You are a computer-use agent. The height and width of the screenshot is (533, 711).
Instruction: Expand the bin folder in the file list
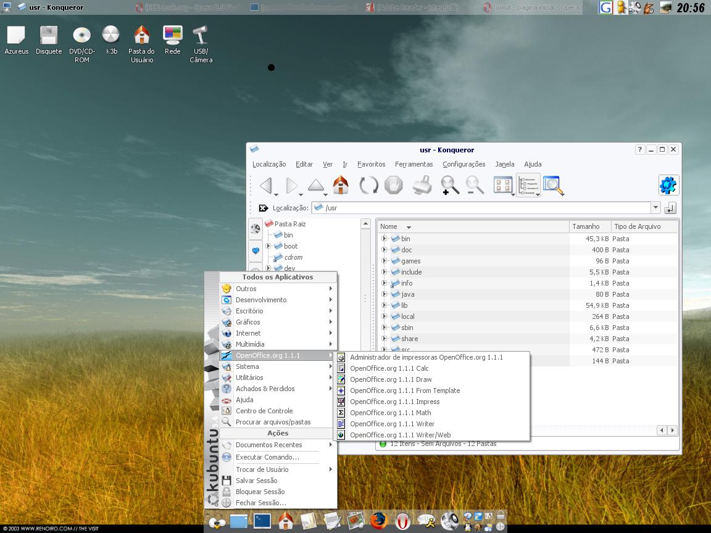[x=384, y=238]
